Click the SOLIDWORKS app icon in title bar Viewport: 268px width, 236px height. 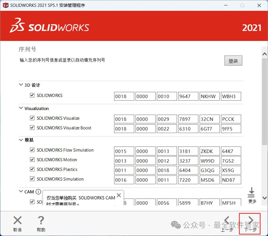click(6, 5)
